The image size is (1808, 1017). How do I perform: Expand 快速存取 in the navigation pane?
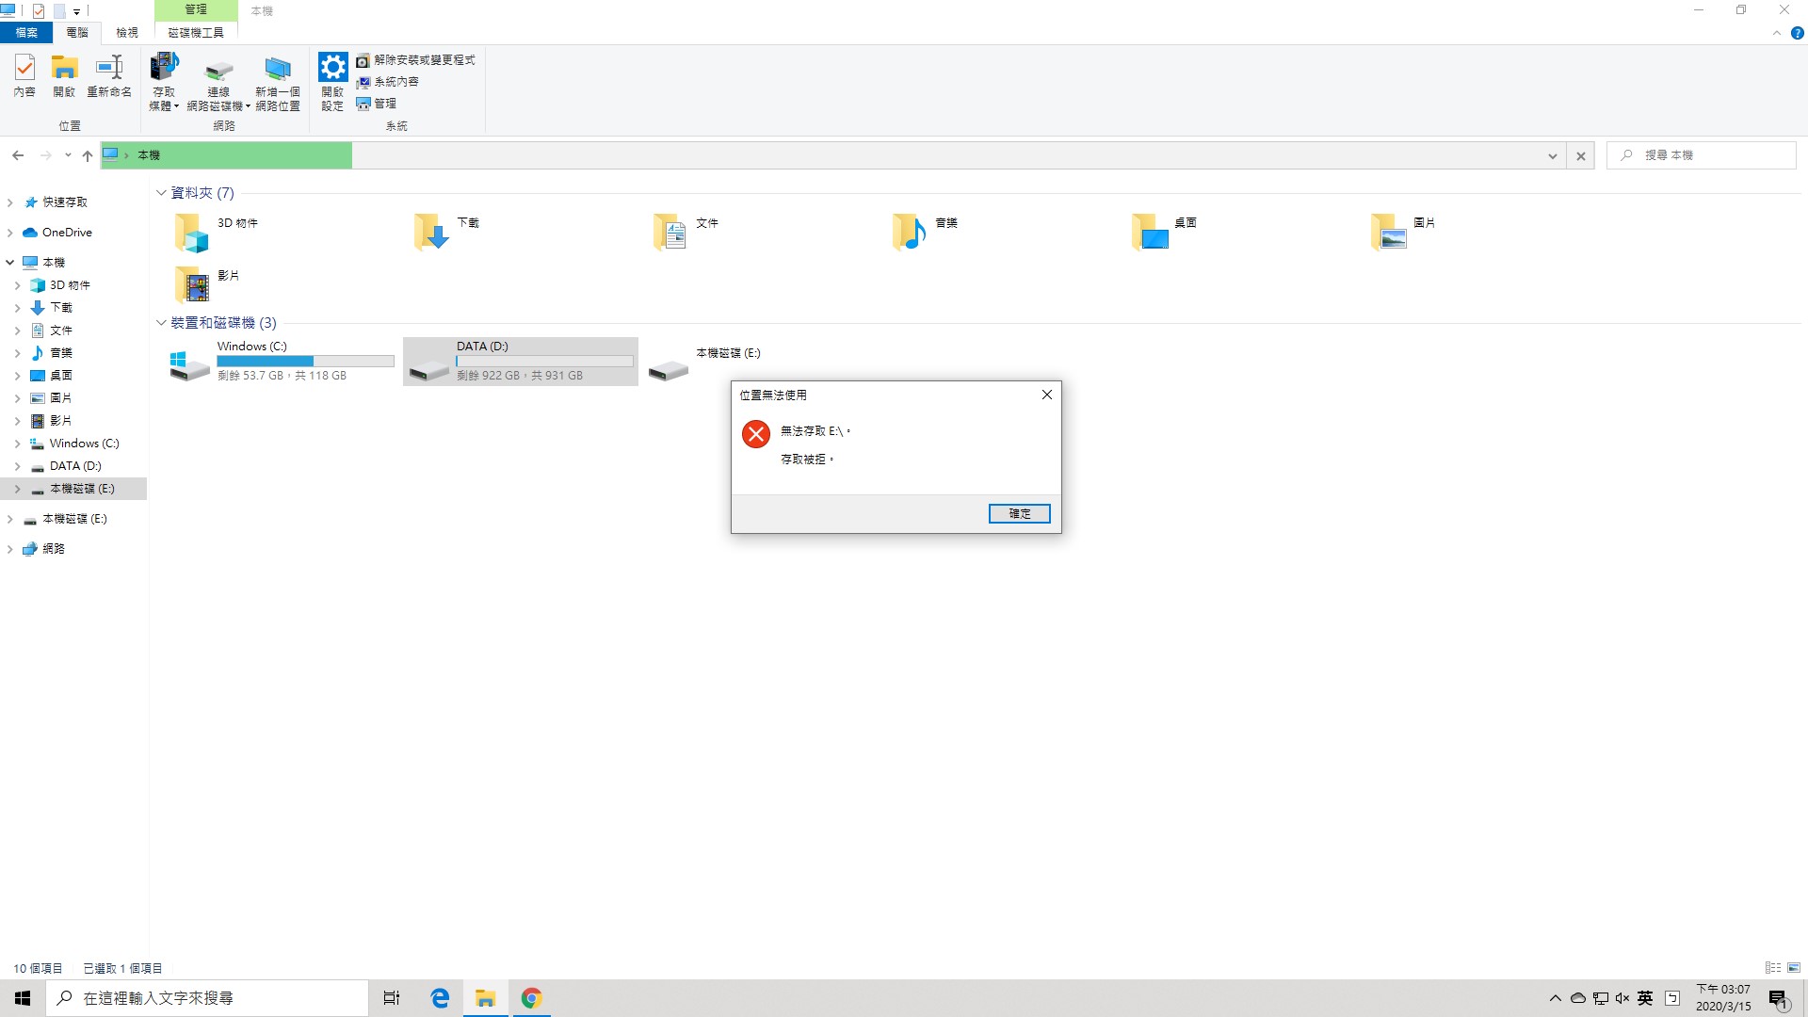click(10, 202)
